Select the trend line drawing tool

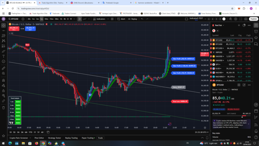(4, 31)
